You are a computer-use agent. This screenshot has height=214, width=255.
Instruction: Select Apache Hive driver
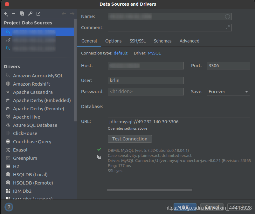[x=26, y=117]
